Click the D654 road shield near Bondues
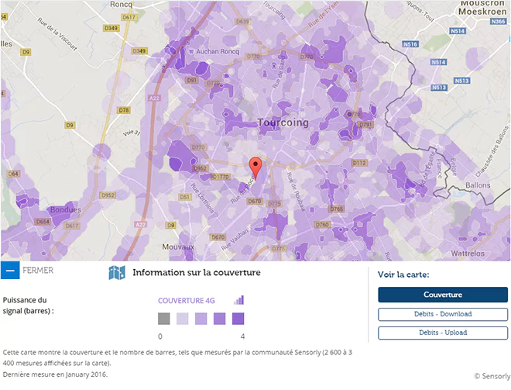 pos(43,222)
